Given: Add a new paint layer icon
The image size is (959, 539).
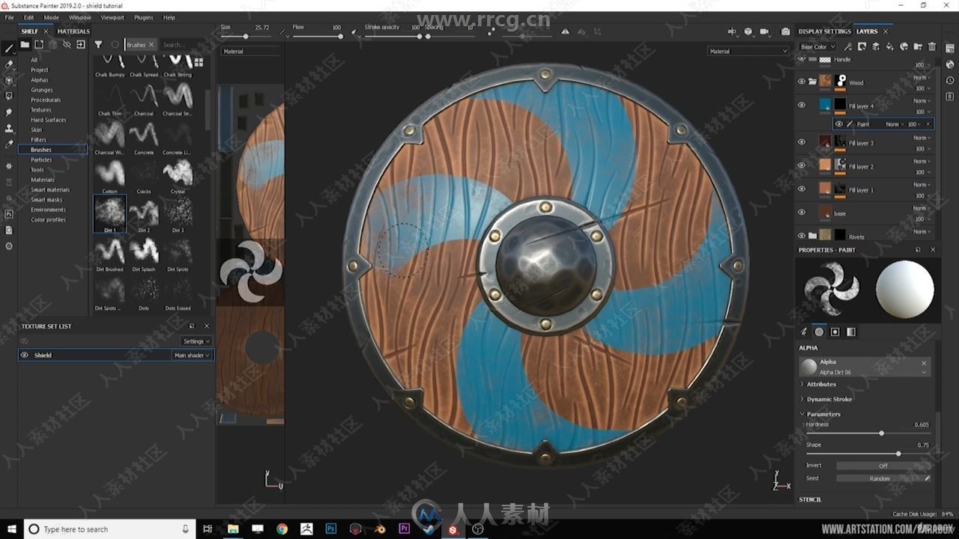Looking at the screenshot, I should [876, 46].
